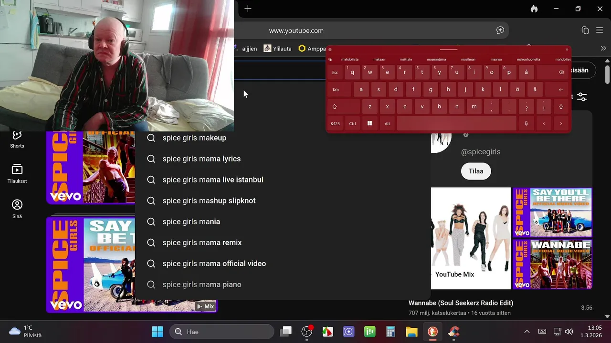Tap the Esc key on touch keyboard

(335, 72)
